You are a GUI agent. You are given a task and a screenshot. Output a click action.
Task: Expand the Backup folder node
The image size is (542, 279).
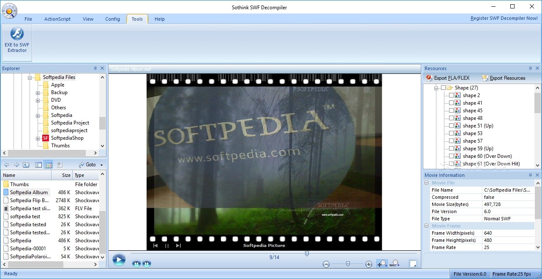click(38, 92)
